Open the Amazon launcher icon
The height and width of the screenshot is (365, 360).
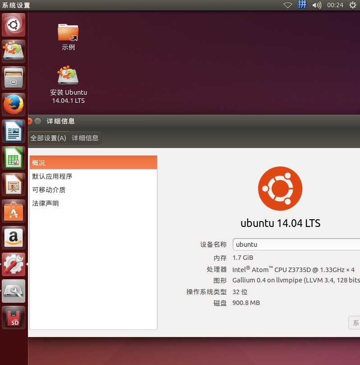click(x=14, y=238)
